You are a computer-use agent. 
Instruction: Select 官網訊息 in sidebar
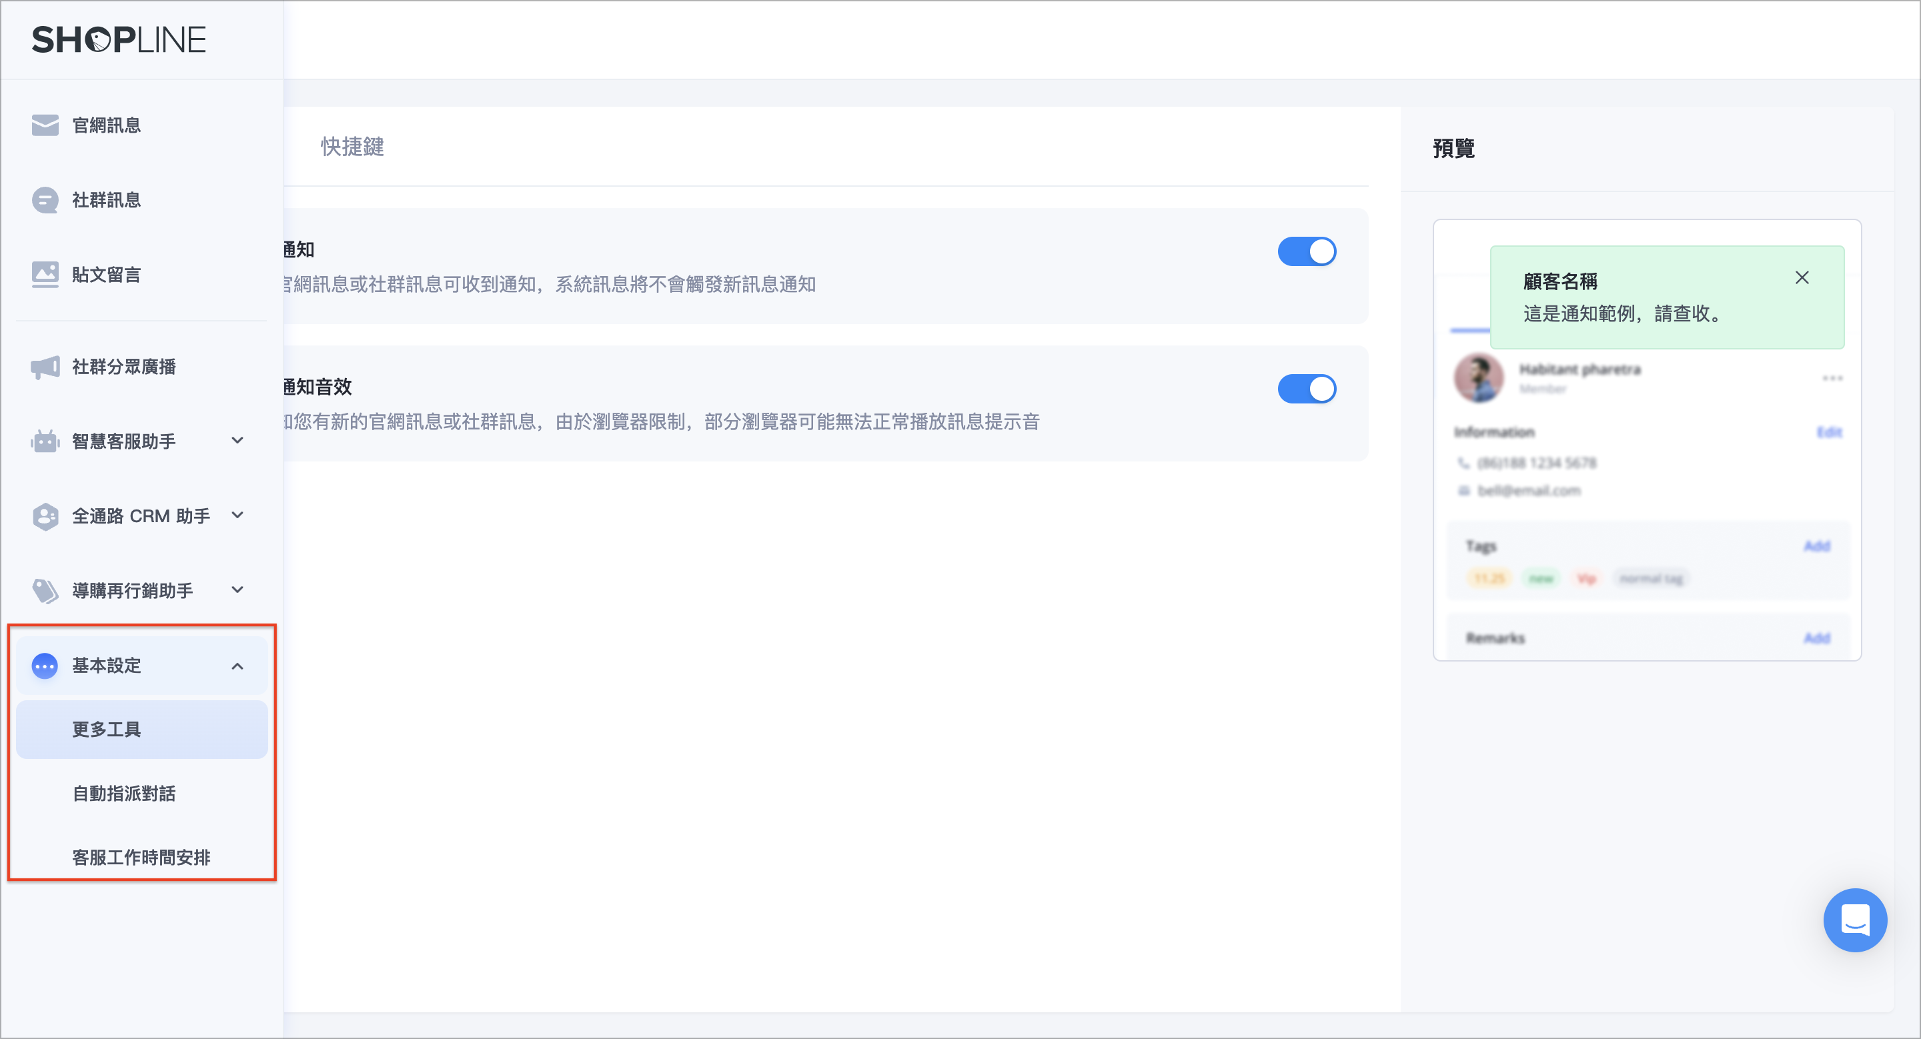141,125
